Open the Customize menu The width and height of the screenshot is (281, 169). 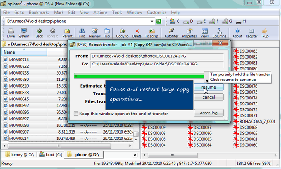(157, 12)
